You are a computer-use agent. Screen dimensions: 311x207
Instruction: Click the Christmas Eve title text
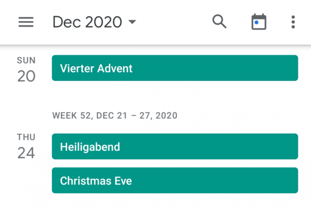[x=96, y=181]
